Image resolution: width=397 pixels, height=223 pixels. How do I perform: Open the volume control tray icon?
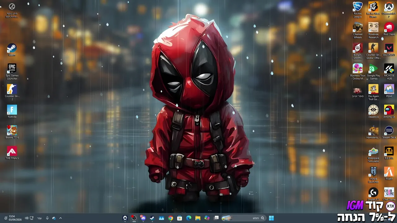click(26, 218)
